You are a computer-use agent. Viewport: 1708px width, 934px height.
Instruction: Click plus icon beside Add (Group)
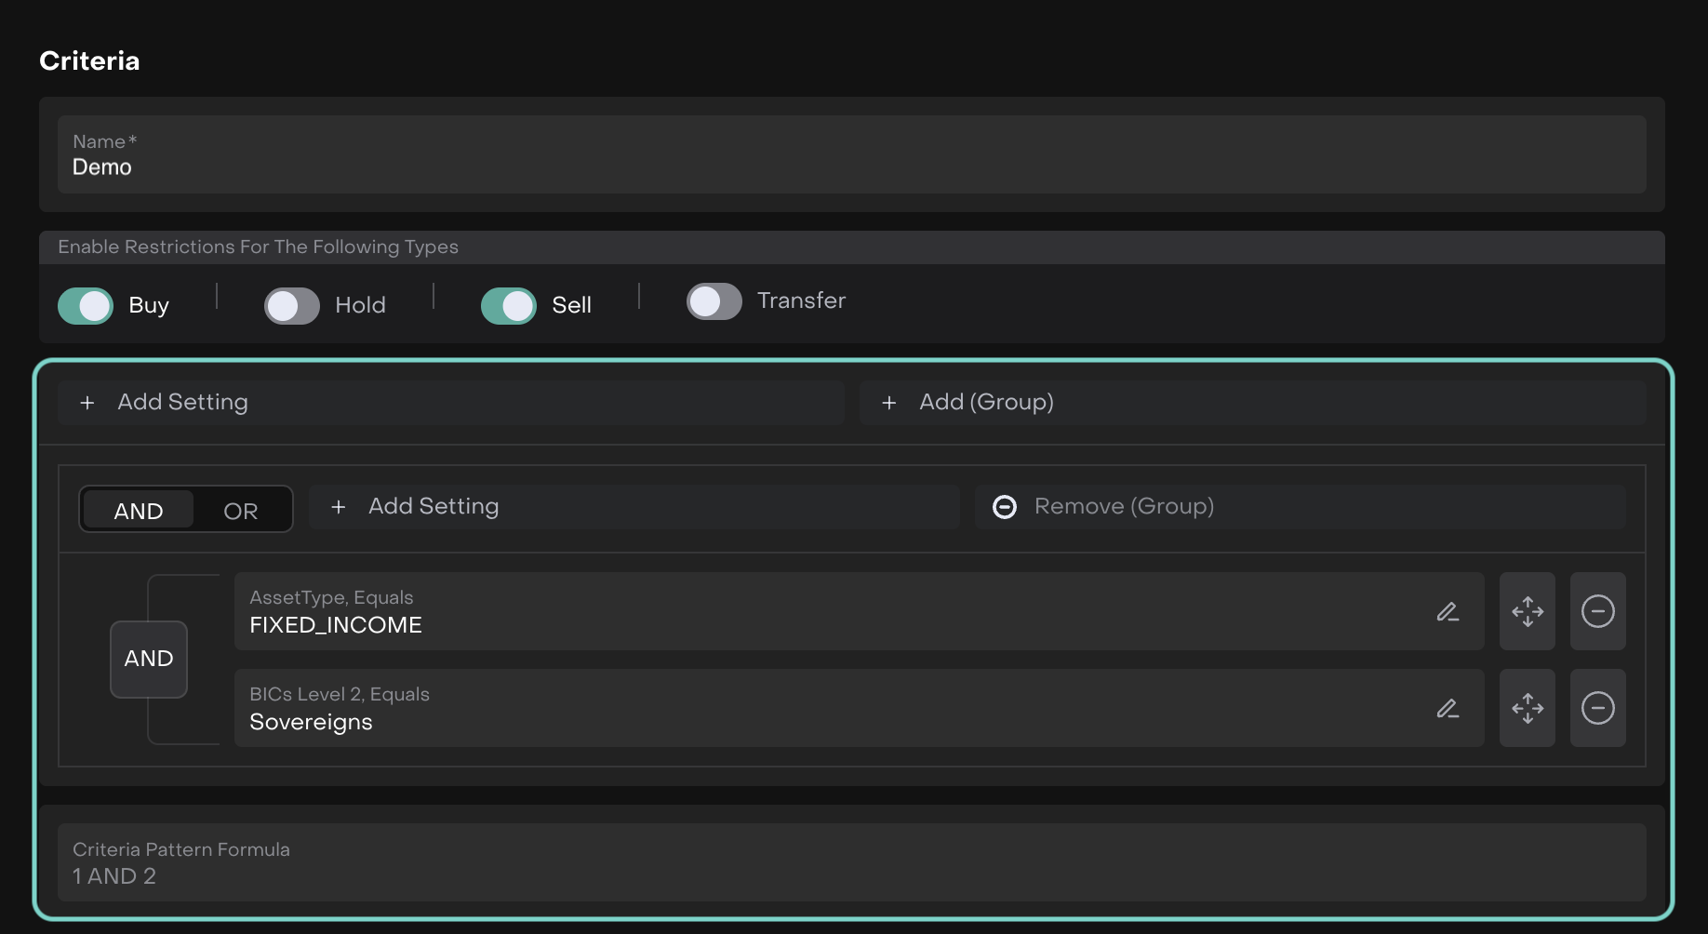889,403
